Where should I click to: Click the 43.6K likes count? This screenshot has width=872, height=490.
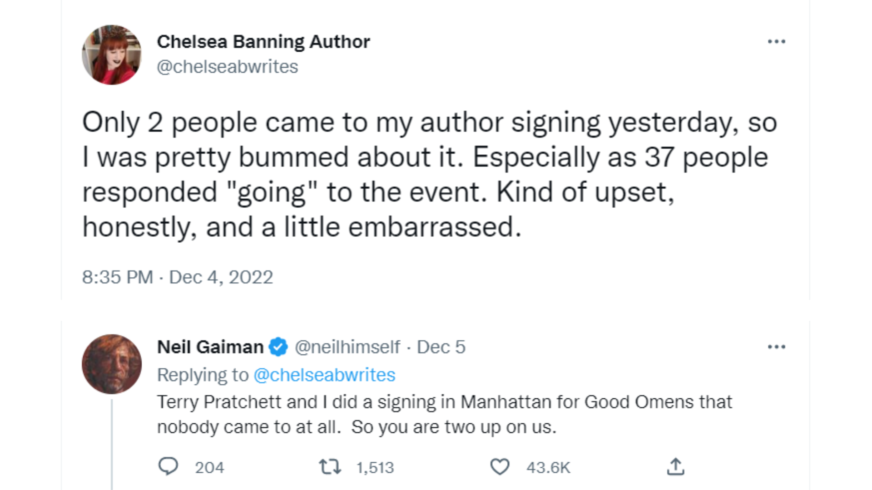click(x=548, y=468)
